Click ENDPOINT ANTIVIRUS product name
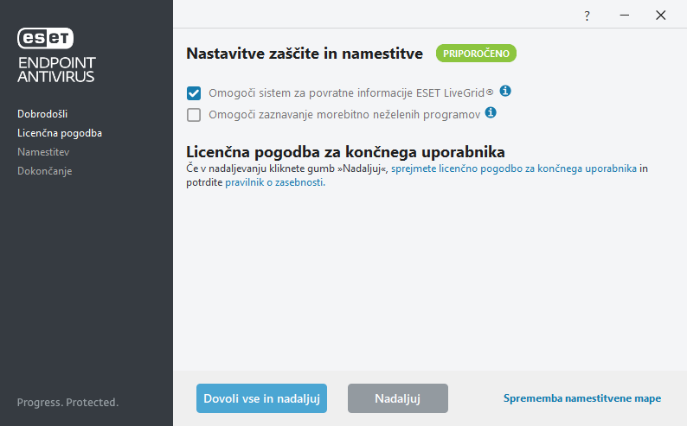This screenshot has width=687, height=426. coord(56,69)
